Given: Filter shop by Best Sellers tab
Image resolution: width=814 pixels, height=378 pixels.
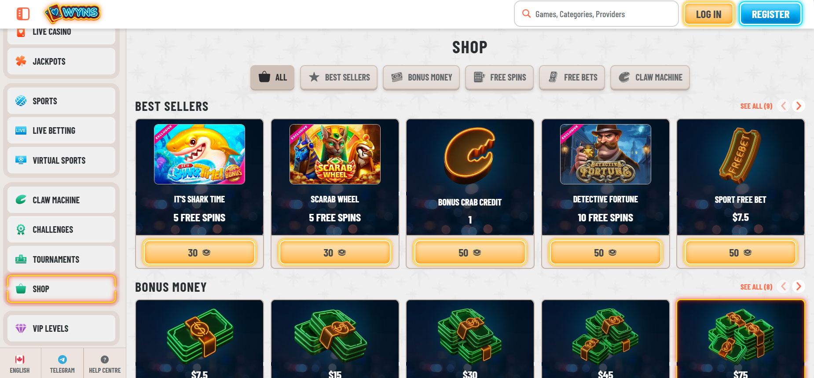Looking at the screenshot, I should coord(339,77).
